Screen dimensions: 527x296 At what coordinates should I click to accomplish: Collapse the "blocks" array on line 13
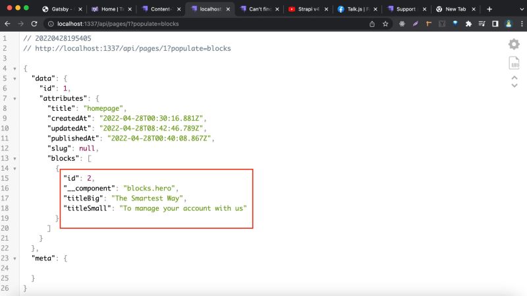pyautogui.click(x=14, y=158)
